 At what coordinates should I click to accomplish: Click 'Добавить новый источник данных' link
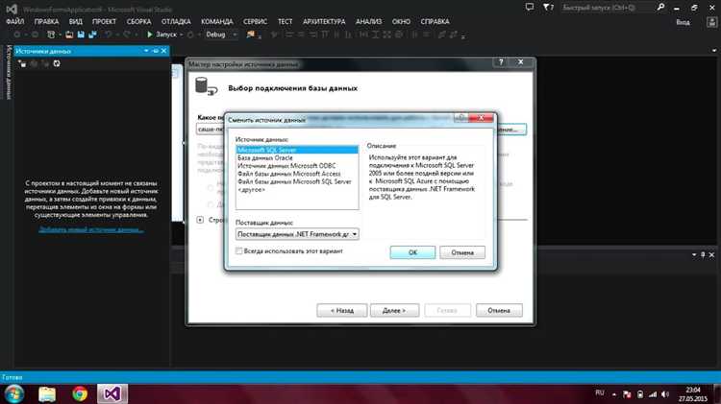coord(93,229)
